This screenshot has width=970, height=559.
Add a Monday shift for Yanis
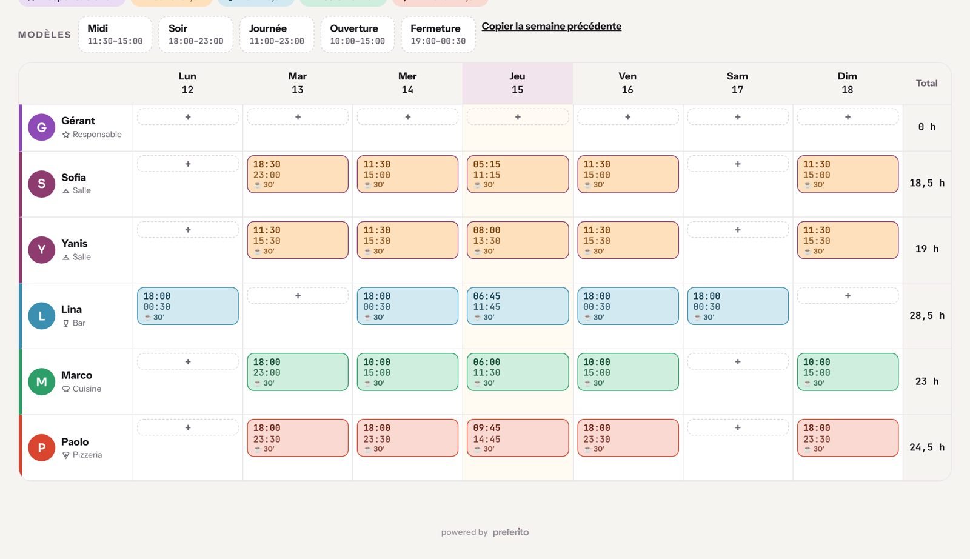pyautogui.click(x=188, y=230)
